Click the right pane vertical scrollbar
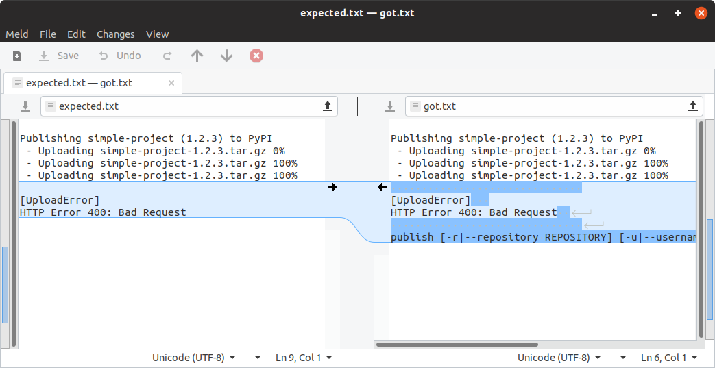The image size is (715, 368). [701, 230]
